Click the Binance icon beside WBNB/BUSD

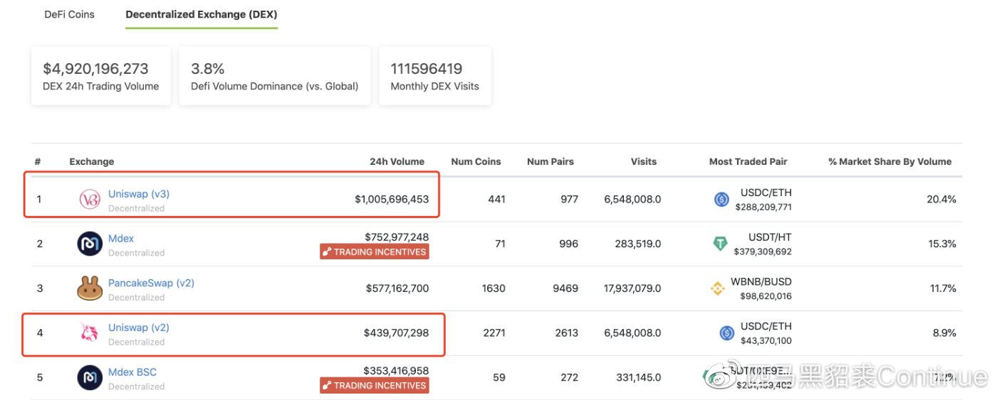pos(718,288)
